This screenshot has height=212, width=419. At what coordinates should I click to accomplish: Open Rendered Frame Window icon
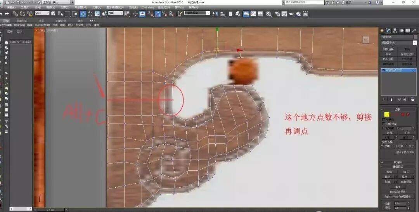coord(284,14)
